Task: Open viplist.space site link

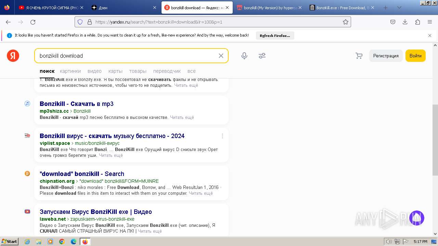Action: (55, 143)
